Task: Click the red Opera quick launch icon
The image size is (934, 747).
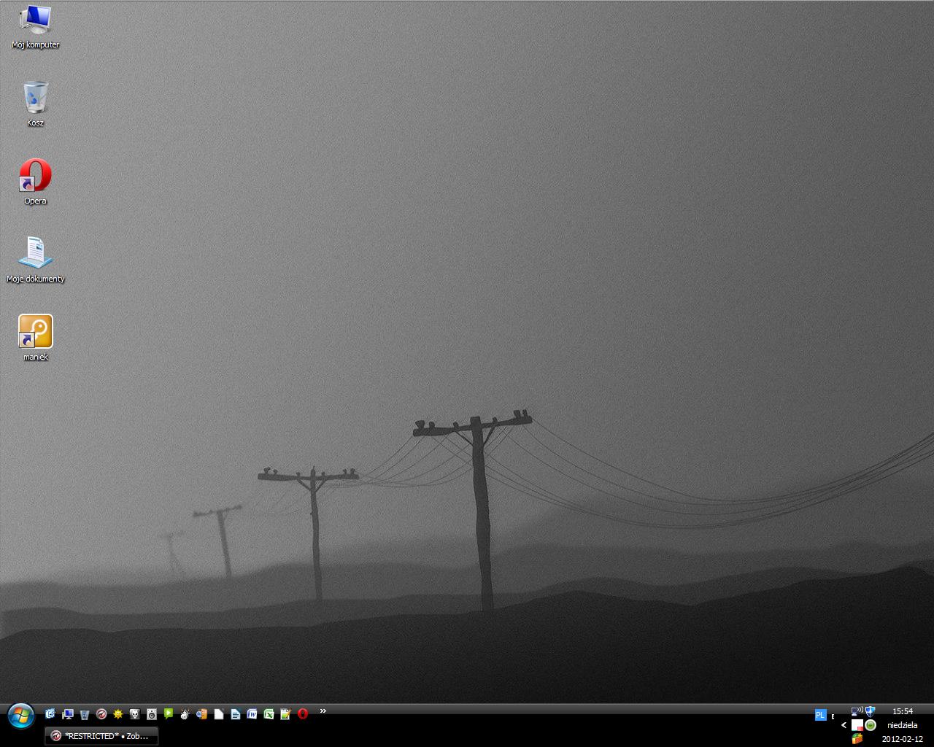Action: 303,714
